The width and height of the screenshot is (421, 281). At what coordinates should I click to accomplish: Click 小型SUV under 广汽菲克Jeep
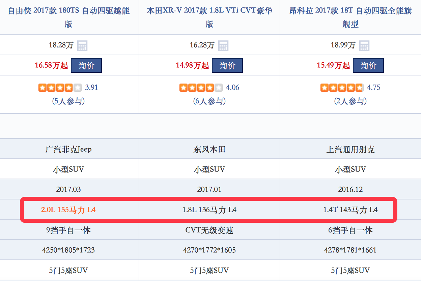point(68,169)
